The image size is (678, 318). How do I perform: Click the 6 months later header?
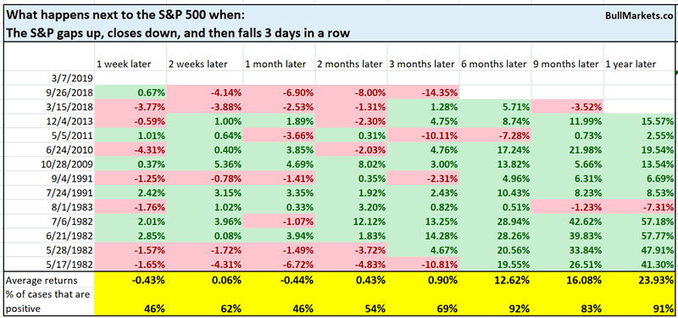tap(494, 64)
